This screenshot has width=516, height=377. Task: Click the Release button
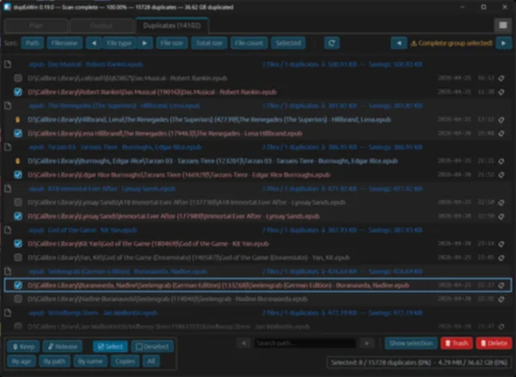click(x=62, y=346)
